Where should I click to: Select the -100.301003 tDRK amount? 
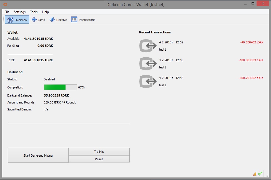pos(251,60)
